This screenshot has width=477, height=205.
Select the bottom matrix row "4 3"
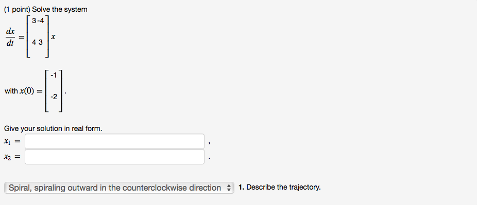pyautogui.click(x=38, y=43)
